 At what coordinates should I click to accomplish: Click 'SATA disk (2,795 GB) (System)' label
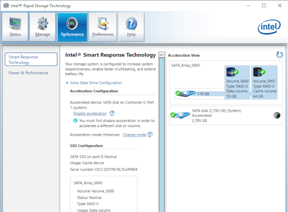click(216, 111)
